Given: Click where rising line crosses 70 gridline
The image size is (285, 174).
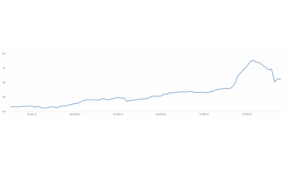Looking at the screenshot, I should pyautogui.click(x=245, y=68).
